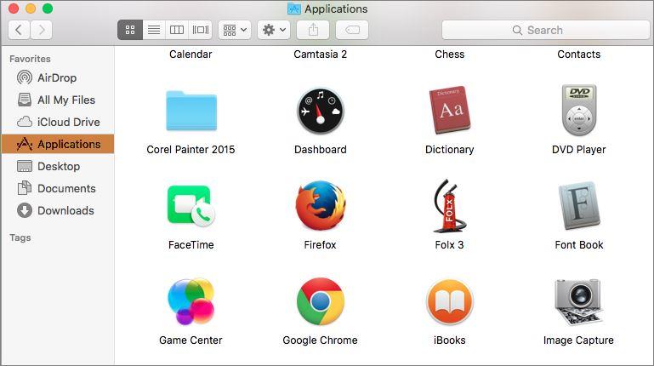The width and height of the screenshot is (654, 366).
Task: Switch to list view in toolbar
Action: tap(154, 30)
